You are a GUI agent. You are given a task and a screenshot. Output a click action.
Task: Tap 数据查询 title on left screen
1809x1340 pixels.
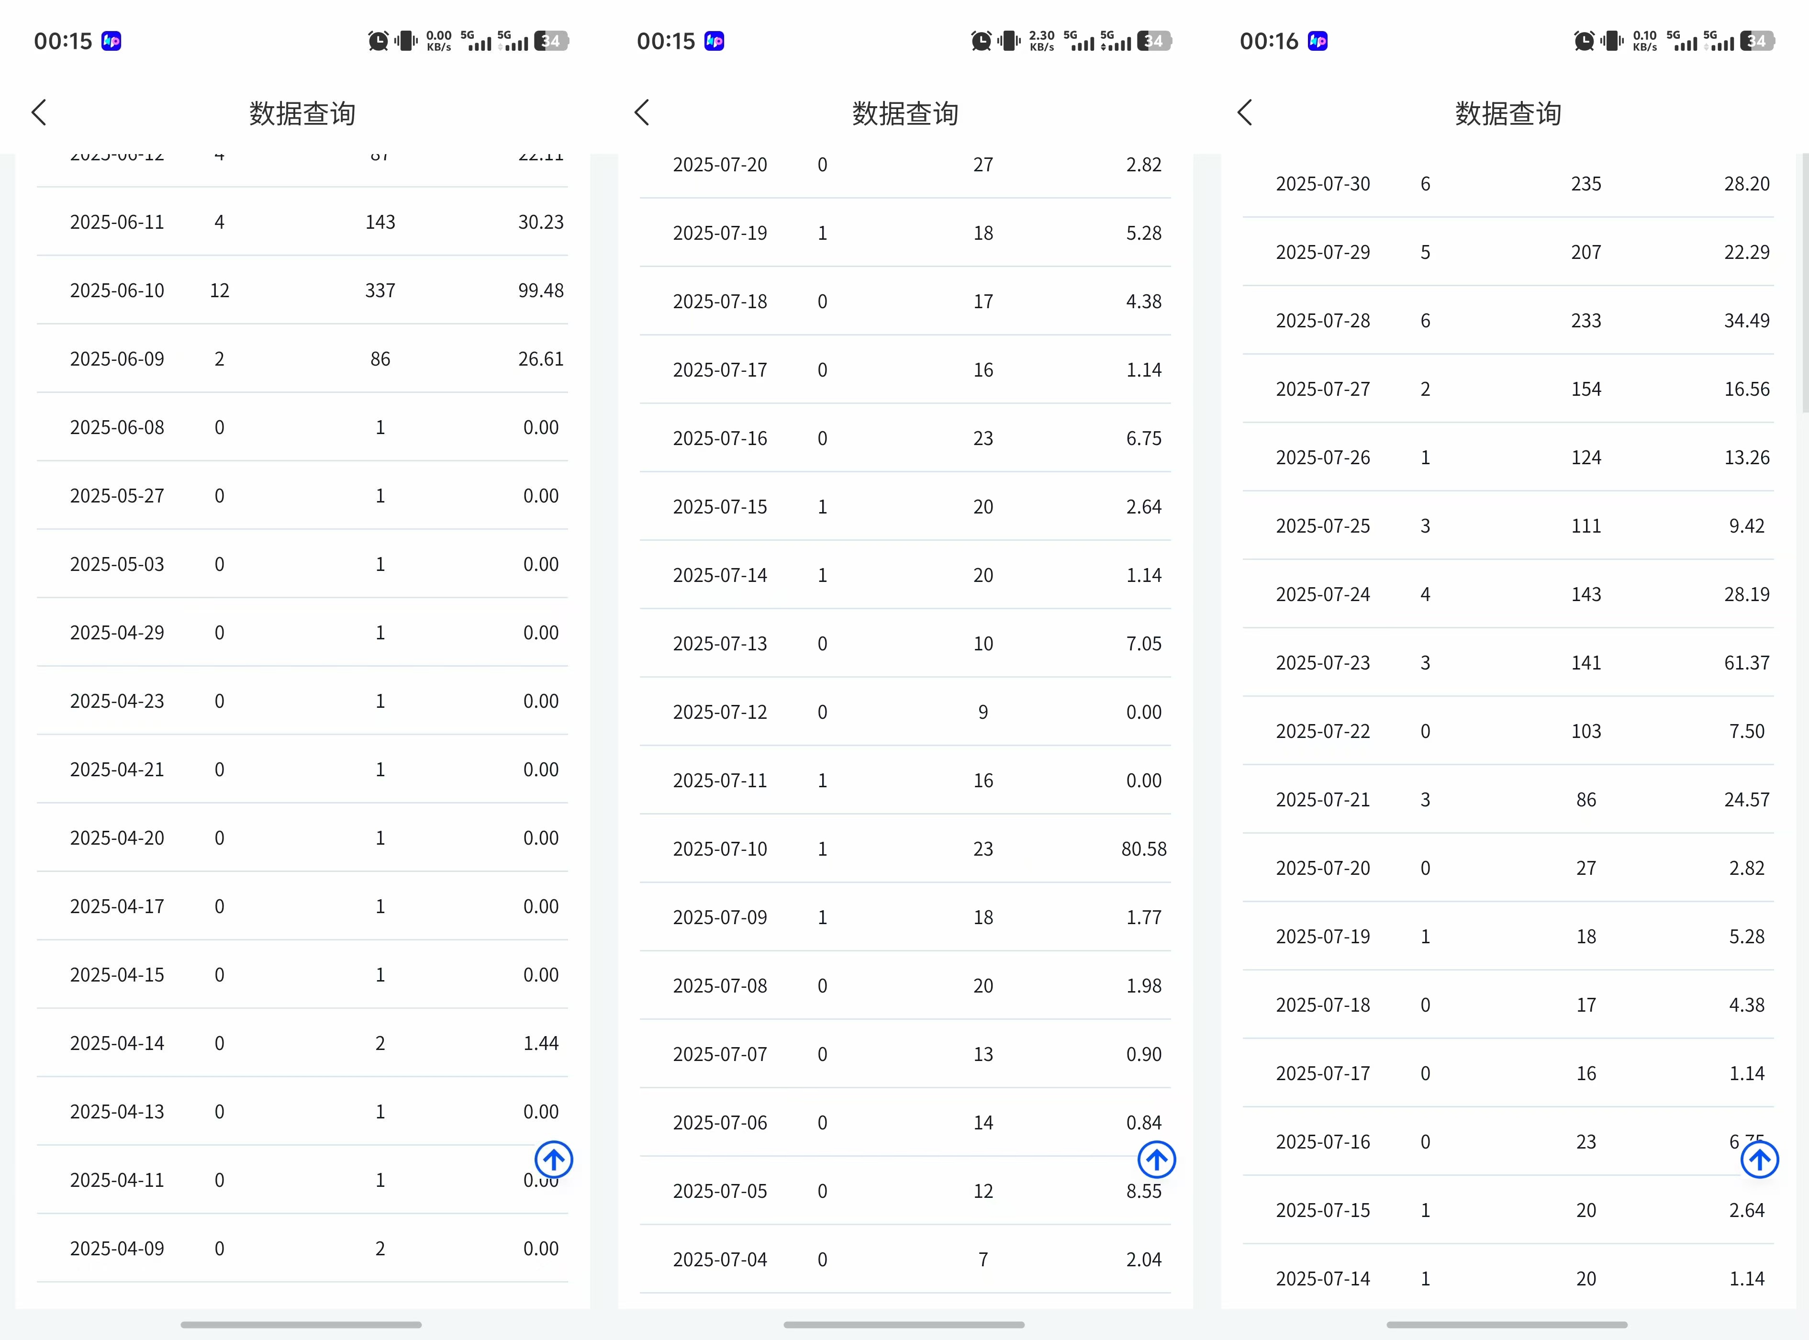click(302, 113)
